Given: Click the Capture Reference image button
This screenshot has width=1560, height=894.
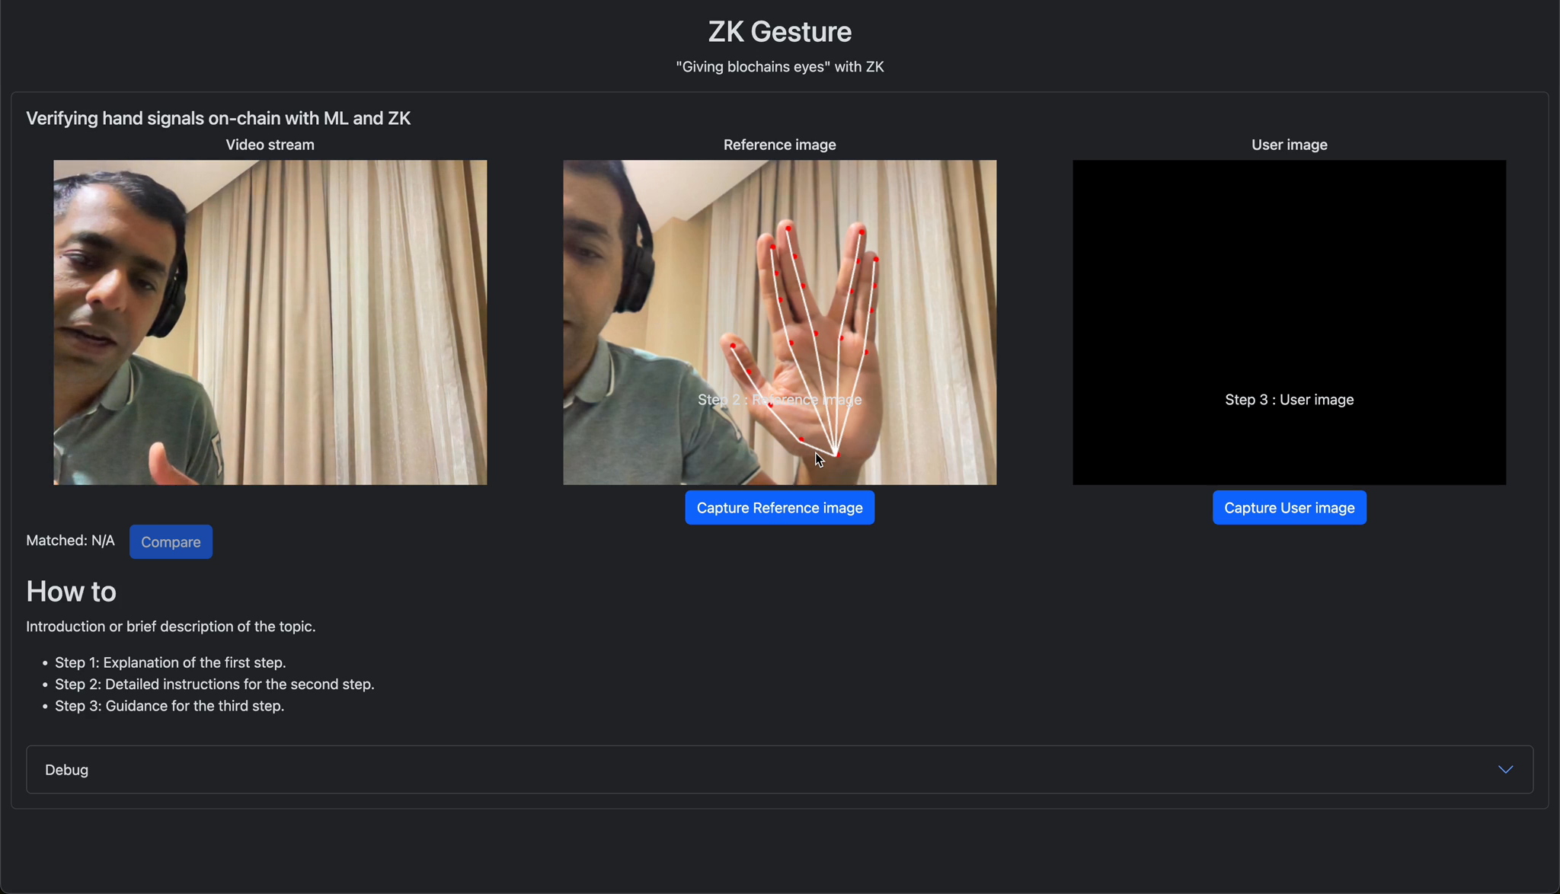Looking at the screenshot, I should click(x=779, y=507).
